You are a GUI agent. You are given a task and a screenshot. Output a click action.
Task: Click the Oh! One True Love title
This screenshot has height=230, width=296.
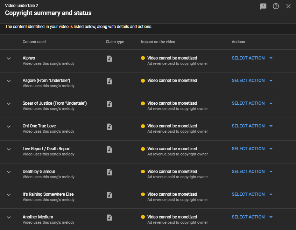point(39,126)
